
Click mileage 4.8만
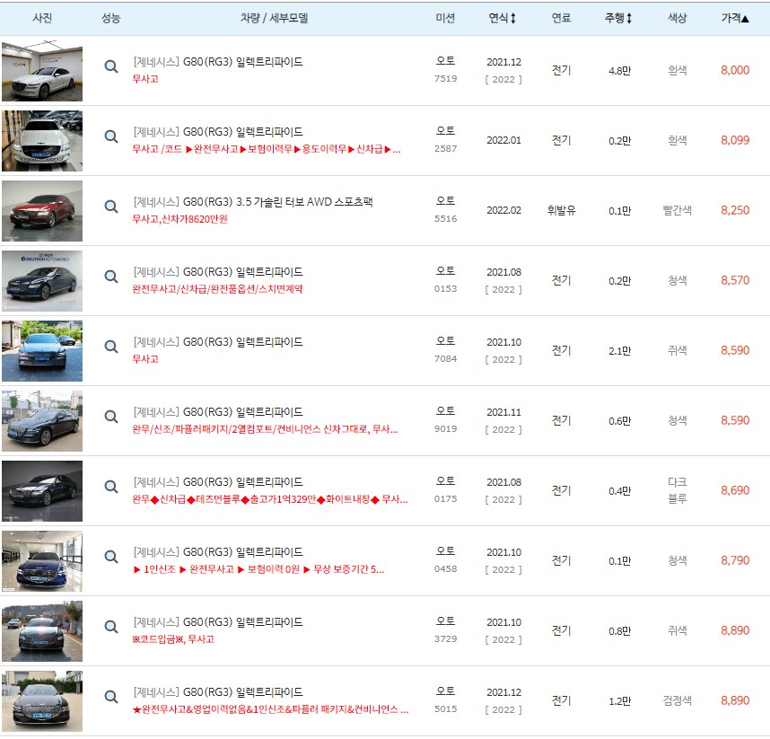pos(620,71)
